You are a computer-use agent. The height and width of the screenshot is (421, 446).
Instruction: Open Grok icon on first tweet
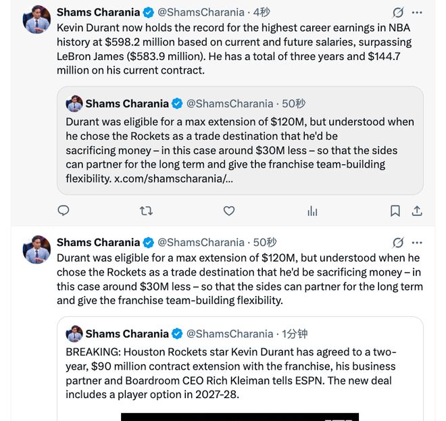point(398,13)
